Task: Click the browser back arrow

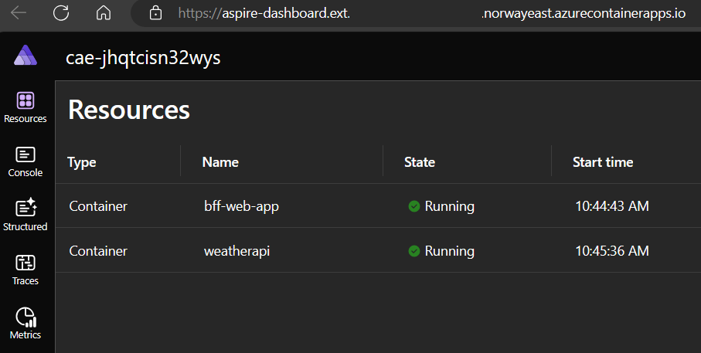Action: point(19,13)
